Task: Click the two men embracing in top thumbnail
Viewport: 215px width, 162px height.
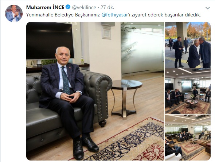Action: click(199, 53)
